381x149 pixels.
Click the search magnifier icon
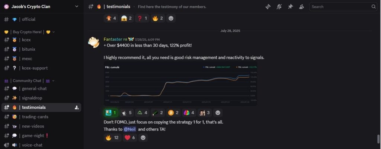(x=374, y=7)
